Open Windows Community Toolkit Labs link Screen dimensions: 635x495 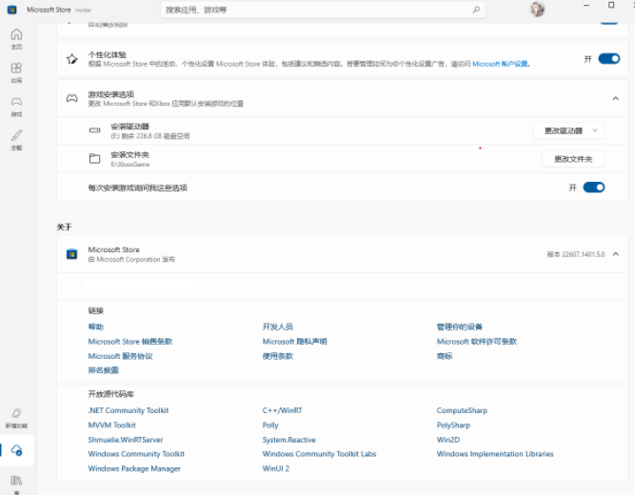[319, 454]
